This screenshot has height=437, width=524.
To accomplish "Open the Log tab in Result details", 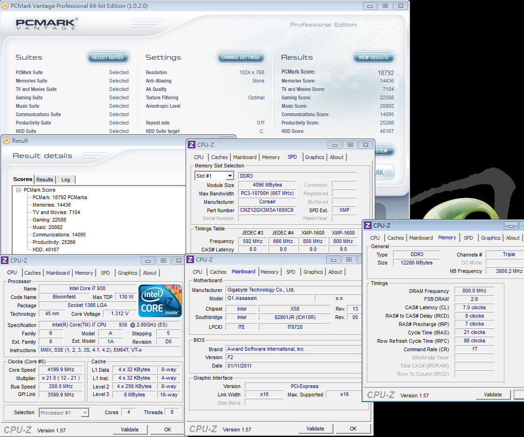I will click(x=66, y=180).
